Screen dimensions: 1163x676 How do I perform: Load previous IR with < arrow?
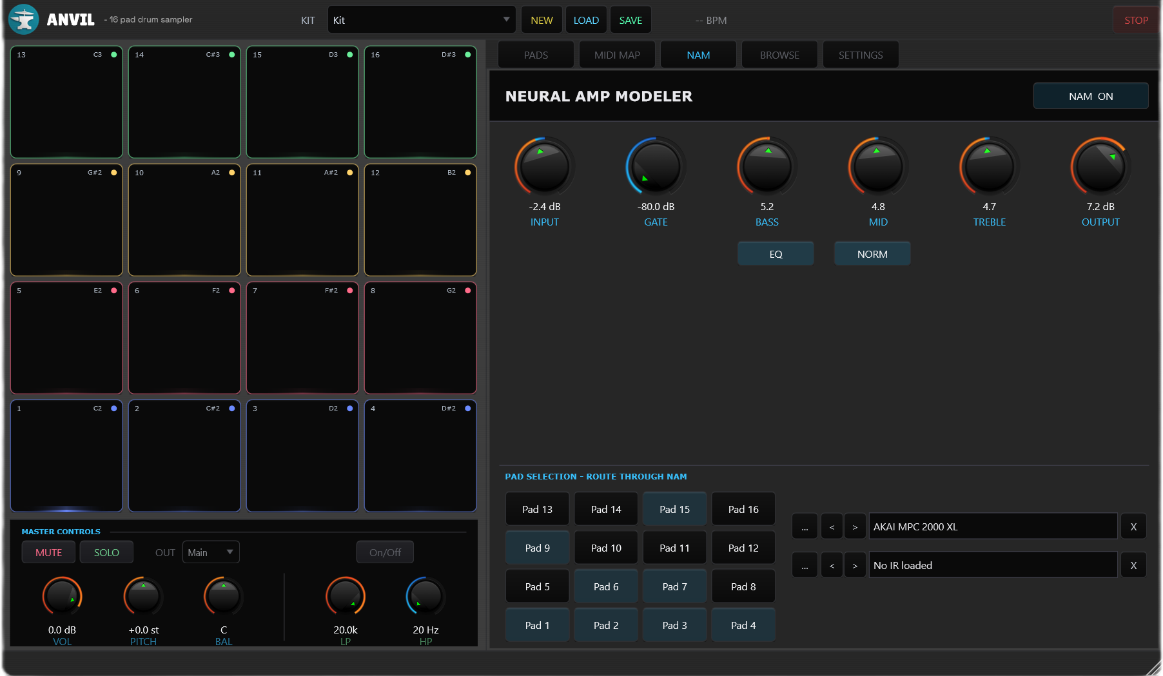pos(832,565)
